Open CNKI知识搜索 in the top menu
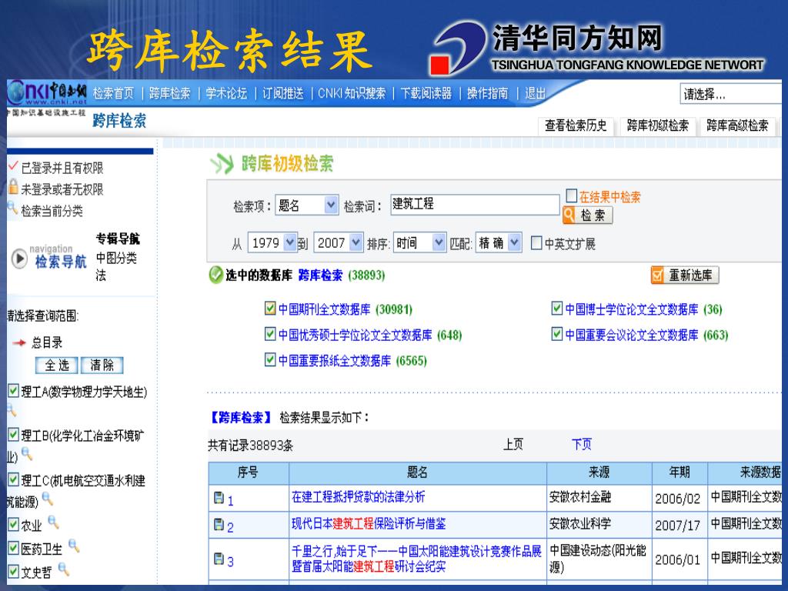Image resolution: width=788 pixels, height=591 pixels. point(352,93)
